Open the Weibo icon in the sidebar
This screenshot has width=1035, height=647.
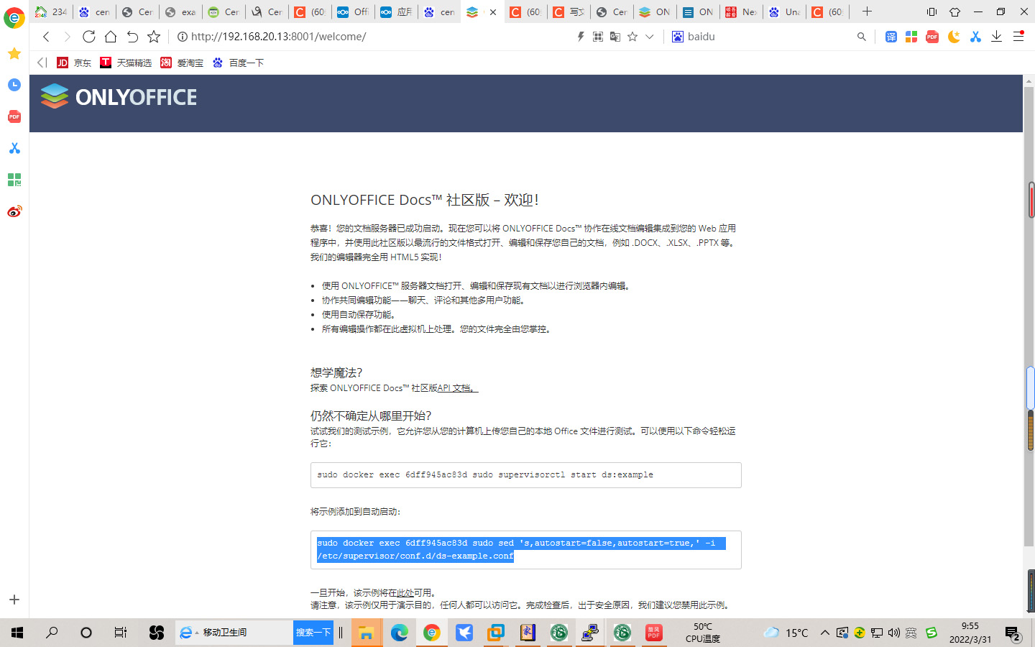[x=14, y=211]
